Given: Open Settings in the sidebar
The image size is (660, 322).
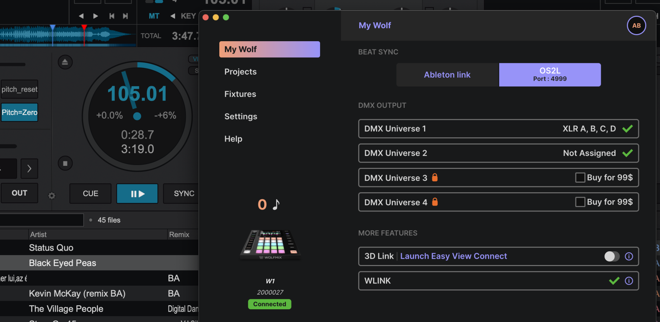Looking at the screenshot, I should click(241, 117).
